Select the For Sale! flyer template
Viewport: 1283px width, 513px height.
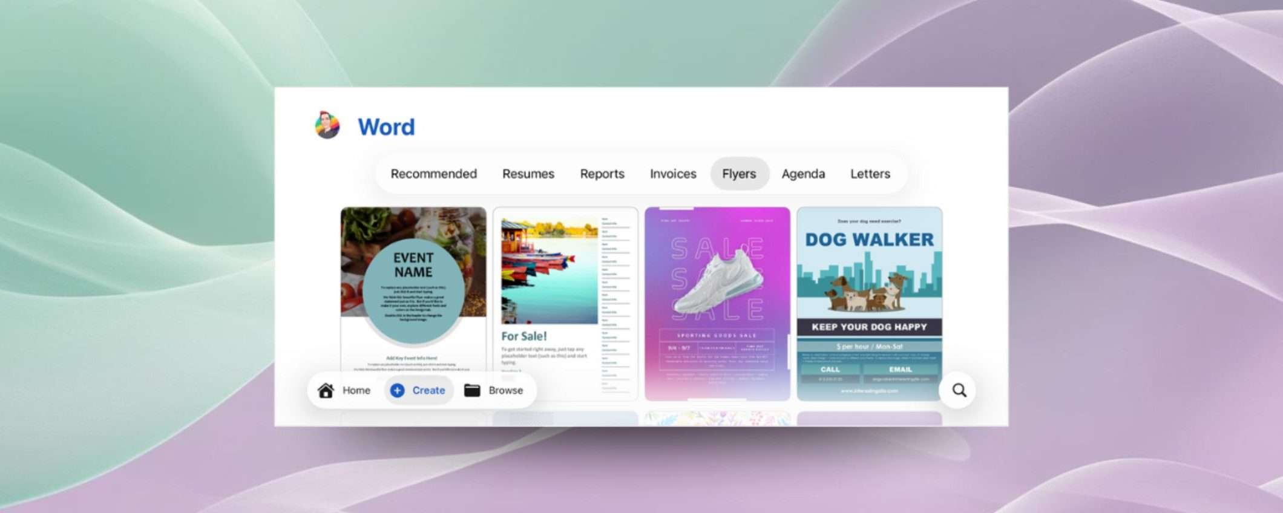pos(565,290)
